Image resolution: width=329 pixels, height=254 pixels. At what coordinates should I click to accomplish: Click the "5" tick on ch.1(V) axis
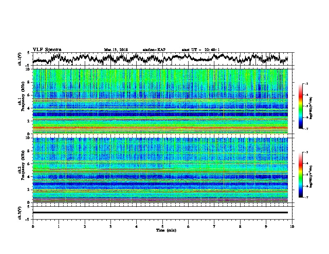pyautogui.click(x=28, y=53)
